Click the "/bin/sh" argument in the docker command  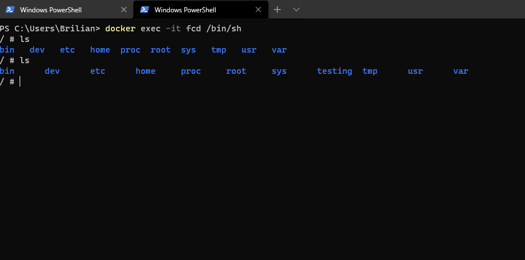(x=224, y=29)
